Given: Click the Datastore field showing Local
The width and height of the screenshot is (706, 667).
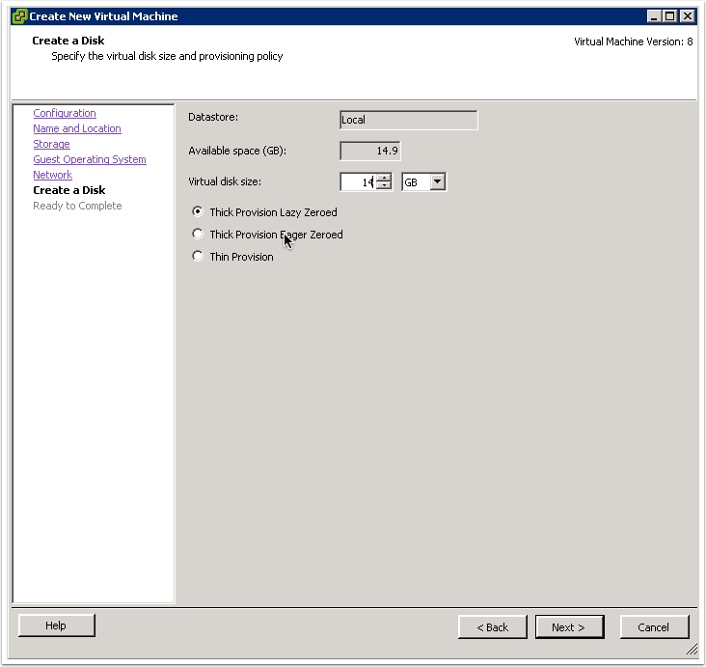Looking at the screenshot, I should tap(408, 121).
